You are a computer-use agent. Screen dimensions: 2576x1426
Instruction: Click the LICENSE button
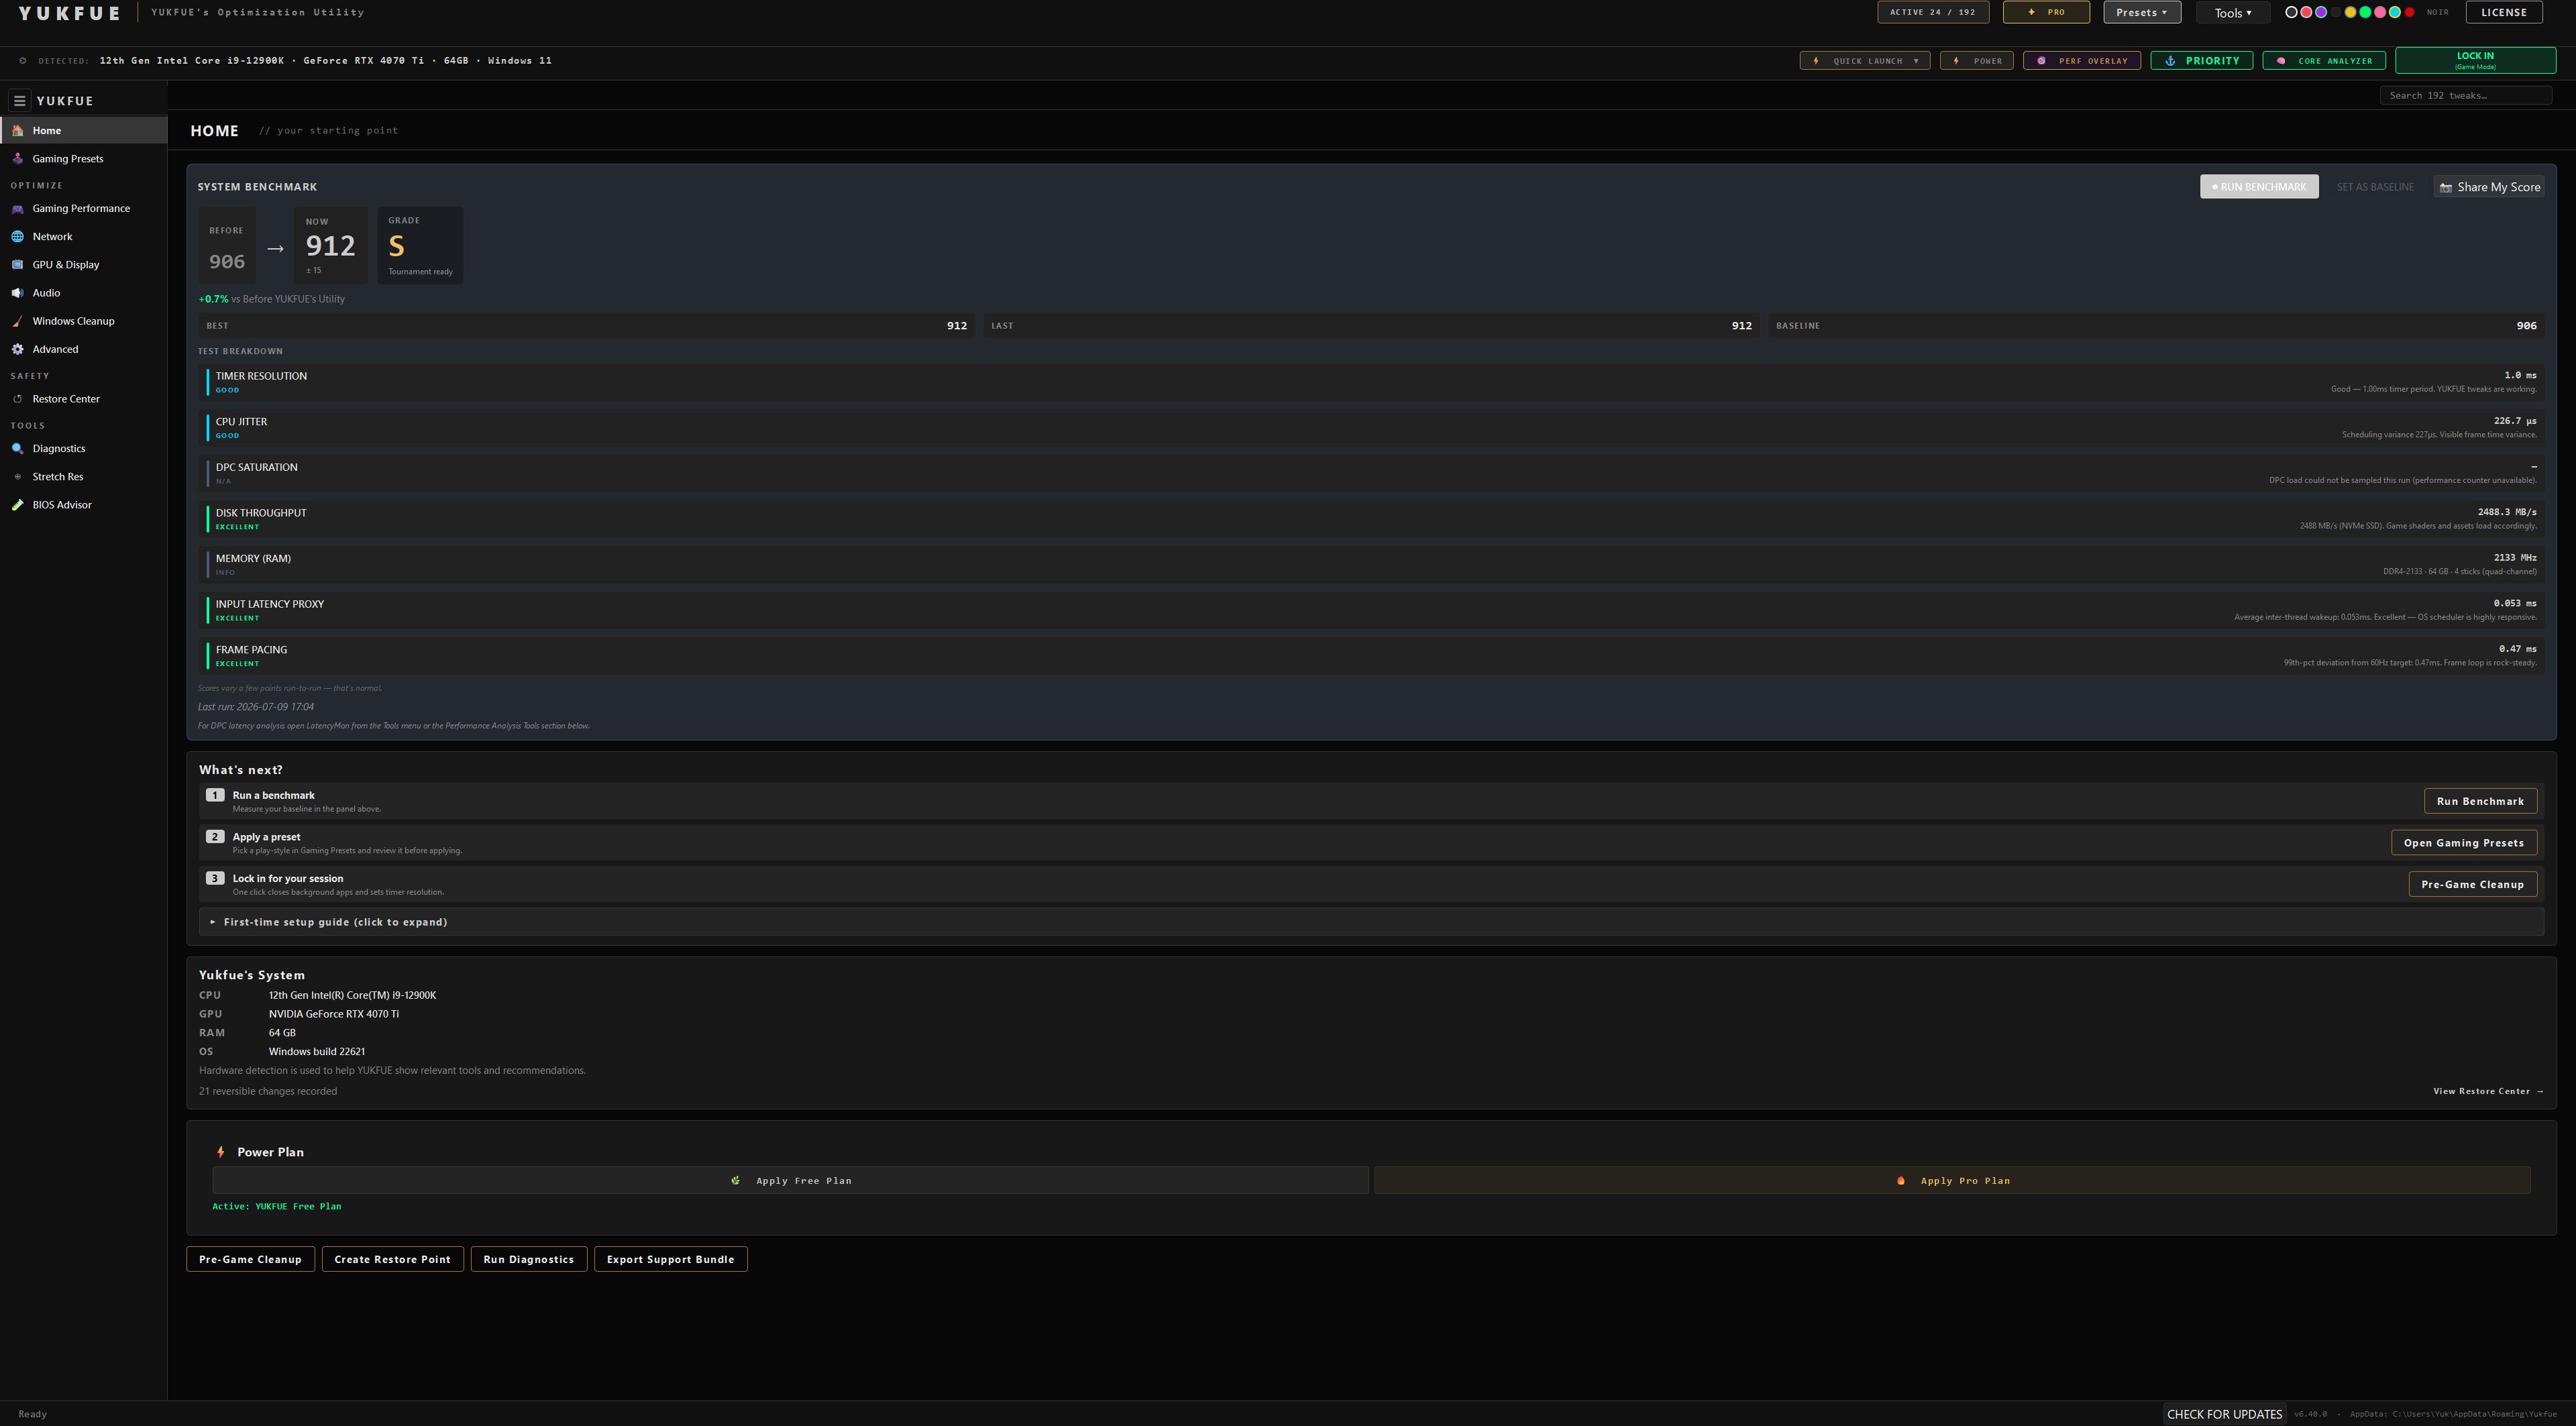(2503, 12)
